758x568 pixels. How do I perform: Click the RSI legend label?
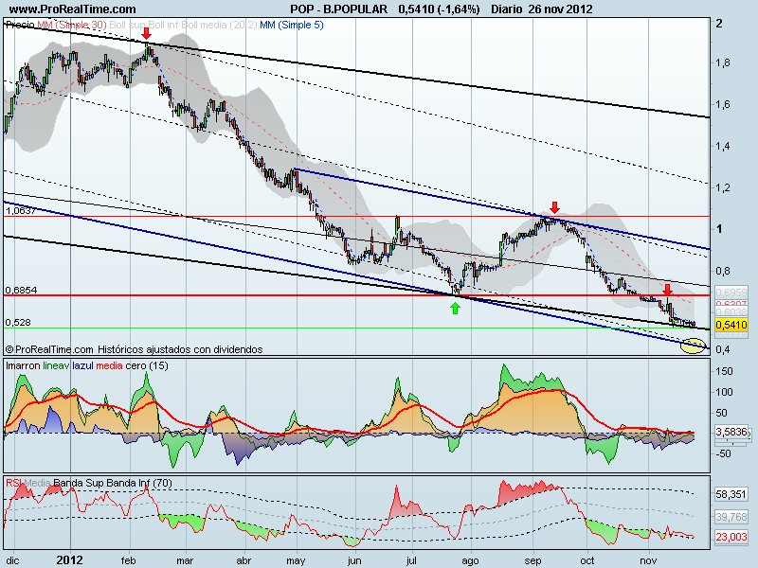tap(14, 483)
